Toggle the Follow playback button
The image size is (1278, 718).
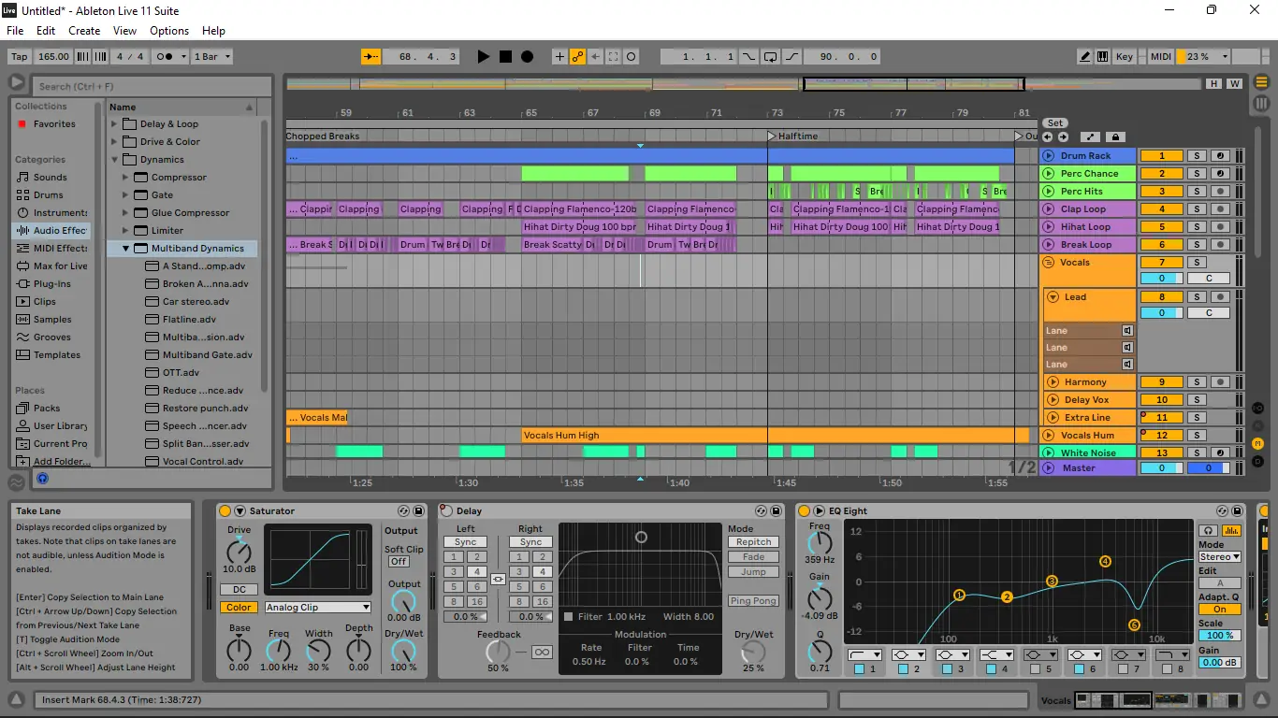point(370,57)
